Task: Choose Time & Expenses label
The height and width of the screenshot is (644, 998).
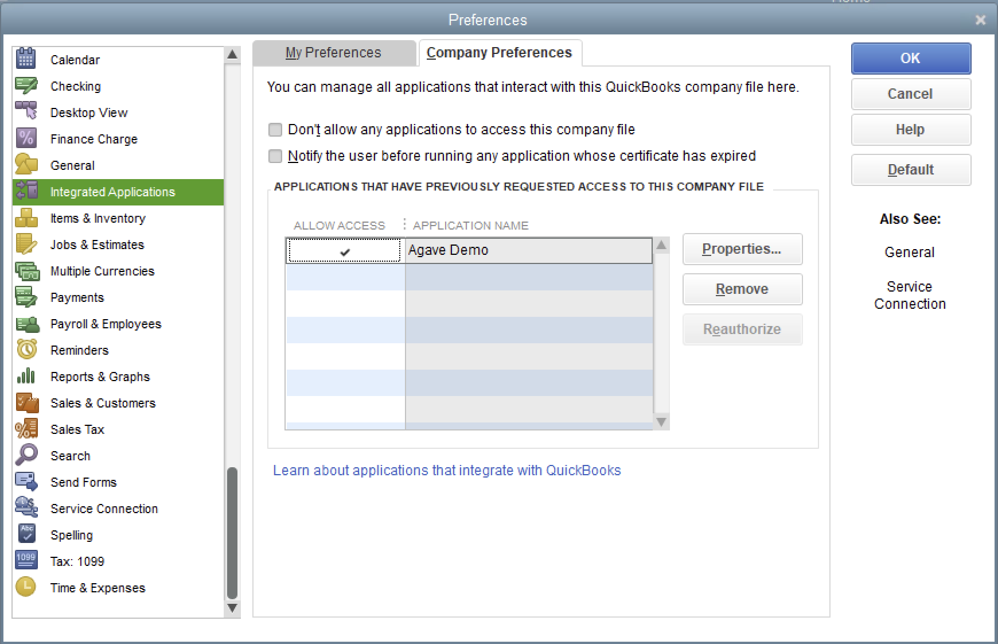Action: [x=98, y=588]
